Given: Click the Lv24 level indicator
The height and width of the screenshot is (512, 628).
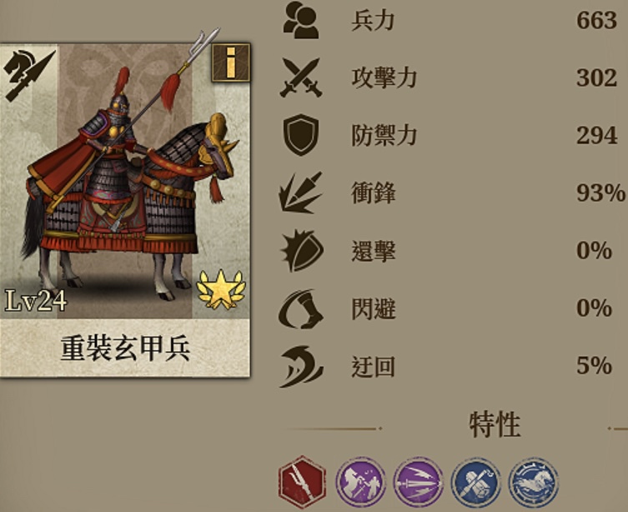Looking at the screenshot, I should click(x=36, y=301).
